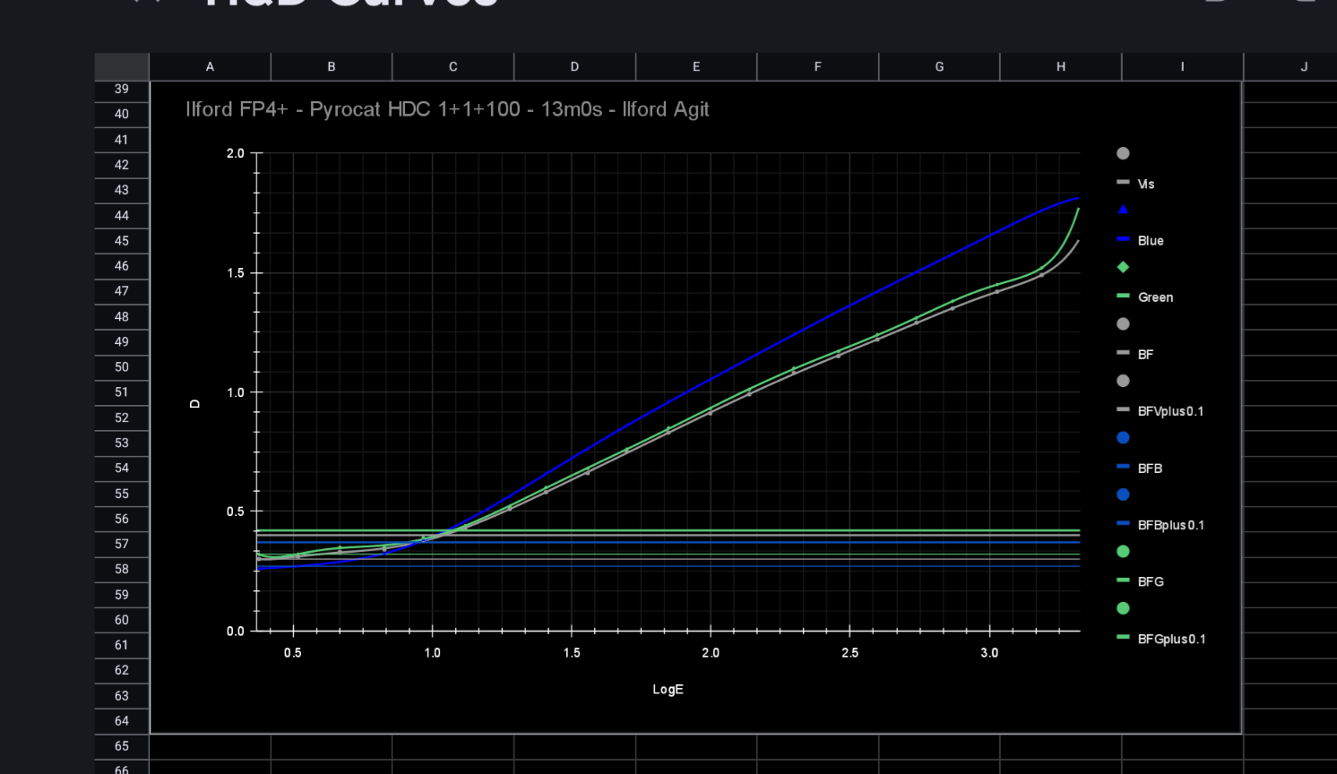Select the Blue legend entry label
The image size is (1337, 774).
1151,241
